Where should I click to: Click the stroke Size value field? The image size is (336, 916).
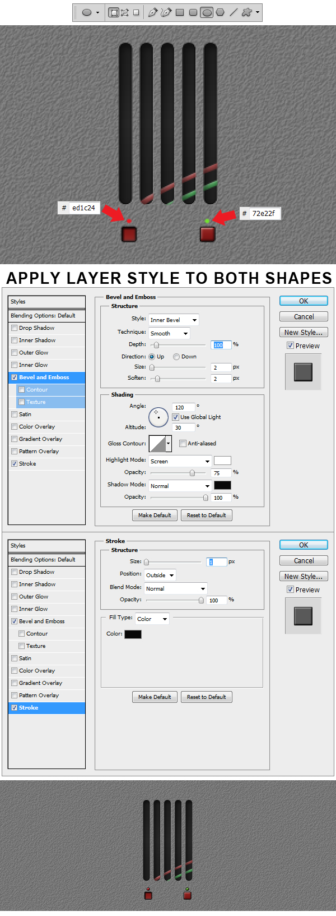pos(217,561)
